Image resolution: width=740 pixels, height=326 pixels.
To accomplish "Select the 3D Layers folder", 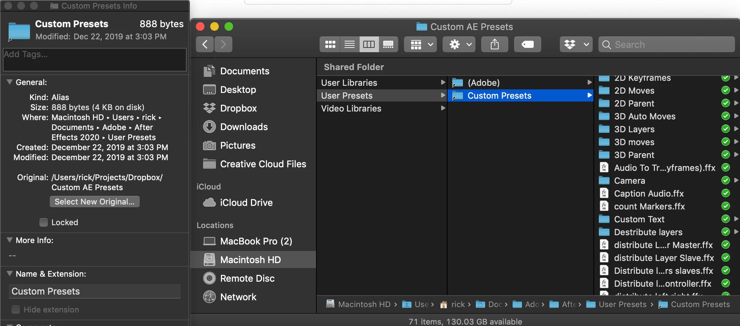I will click(667, 129).
